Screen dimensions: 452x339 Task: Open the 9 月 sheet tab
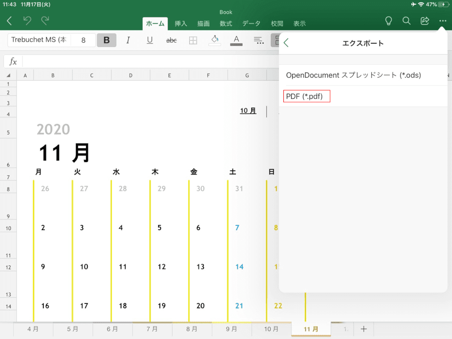[x=231, y=329]
